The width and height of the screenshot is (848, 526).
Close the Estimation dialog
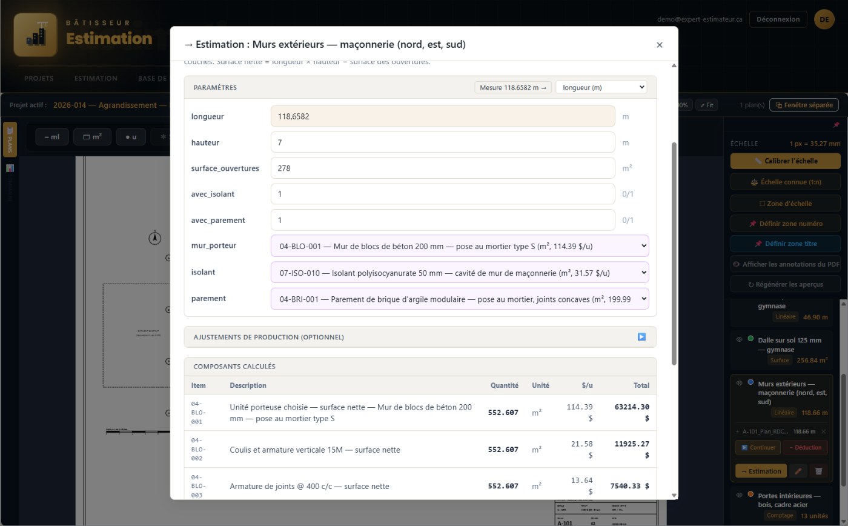660,45
